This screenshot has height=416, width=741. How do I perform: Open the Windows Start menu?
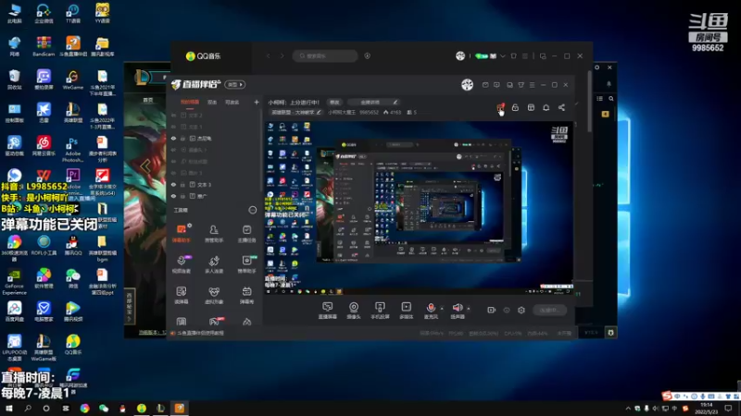[x=9, y=409]
